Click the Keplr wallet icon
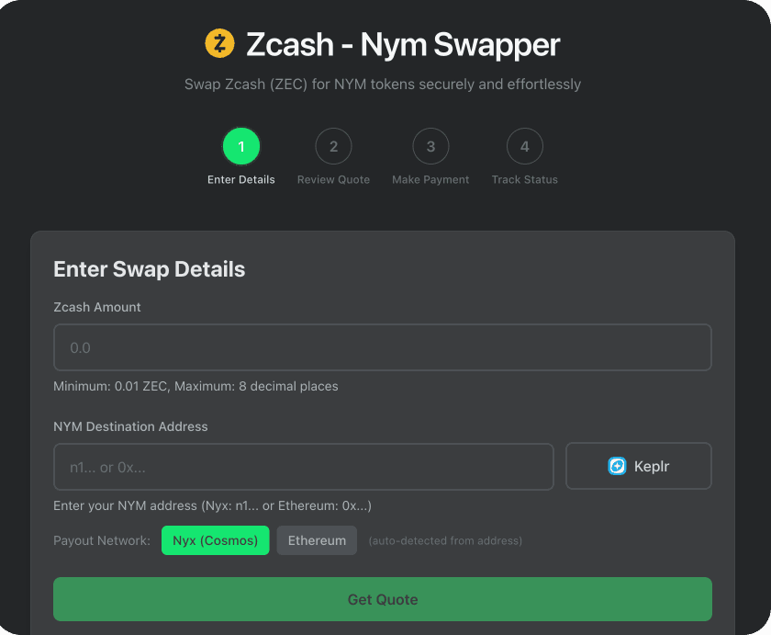The height and width of the screenshot is (635, 771). [x=615, y=466]
